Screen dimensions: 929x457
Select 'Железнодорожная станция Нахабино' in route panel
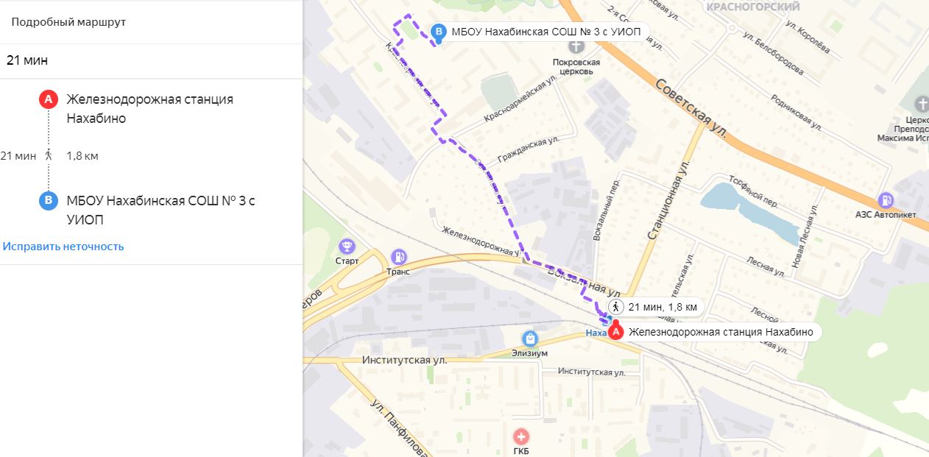pos(149,108)
